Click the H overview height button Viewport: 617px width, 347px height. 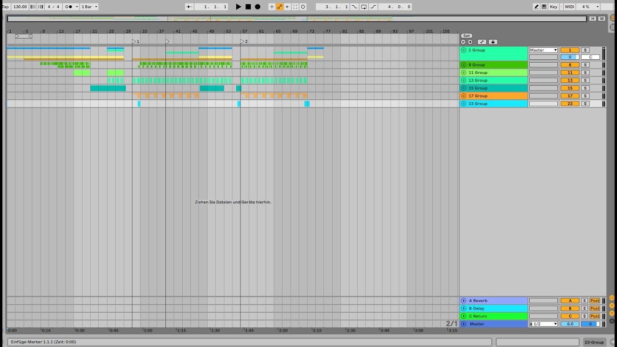(593, 19)
